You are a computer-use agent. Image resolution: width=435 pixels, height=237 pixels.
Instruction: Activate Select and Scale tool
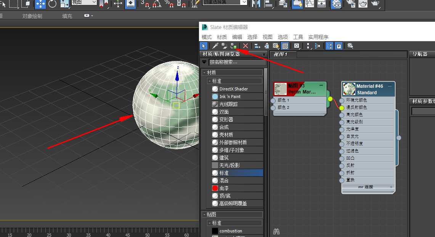tap(65, 4)
